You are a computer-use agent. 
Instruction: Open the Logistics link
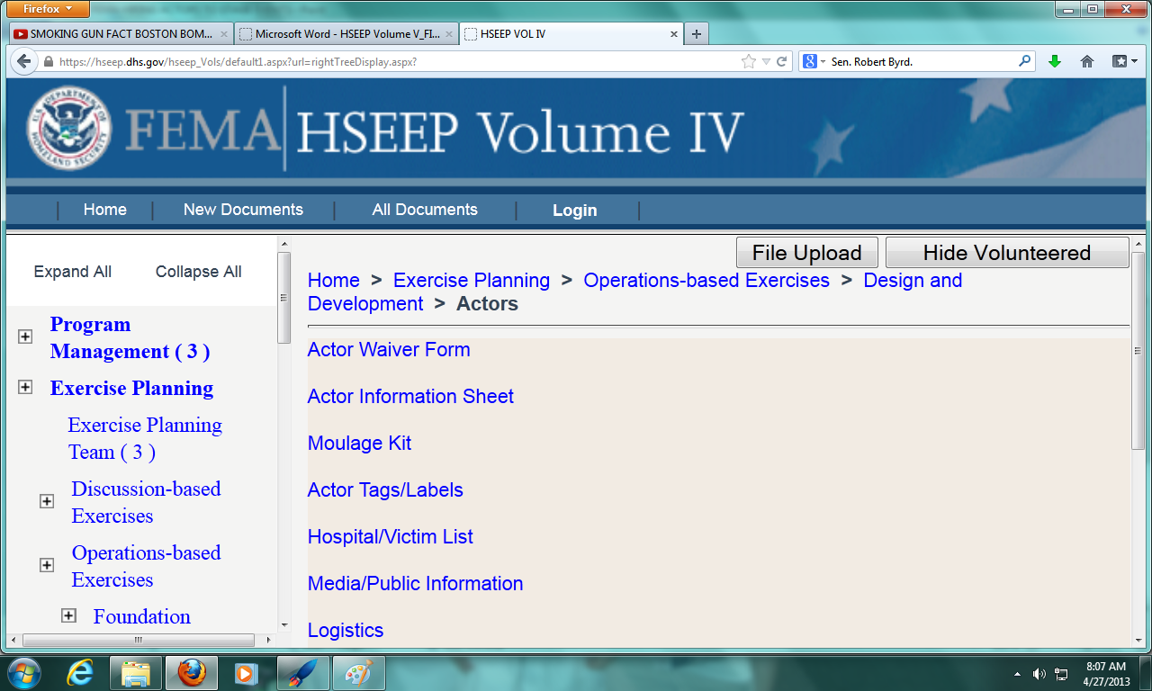(x=346, y=630)
